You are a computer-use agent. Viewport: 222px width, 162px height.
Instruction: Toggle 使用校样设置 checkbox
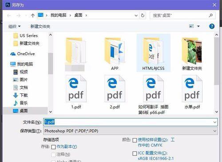pos(135,140)
